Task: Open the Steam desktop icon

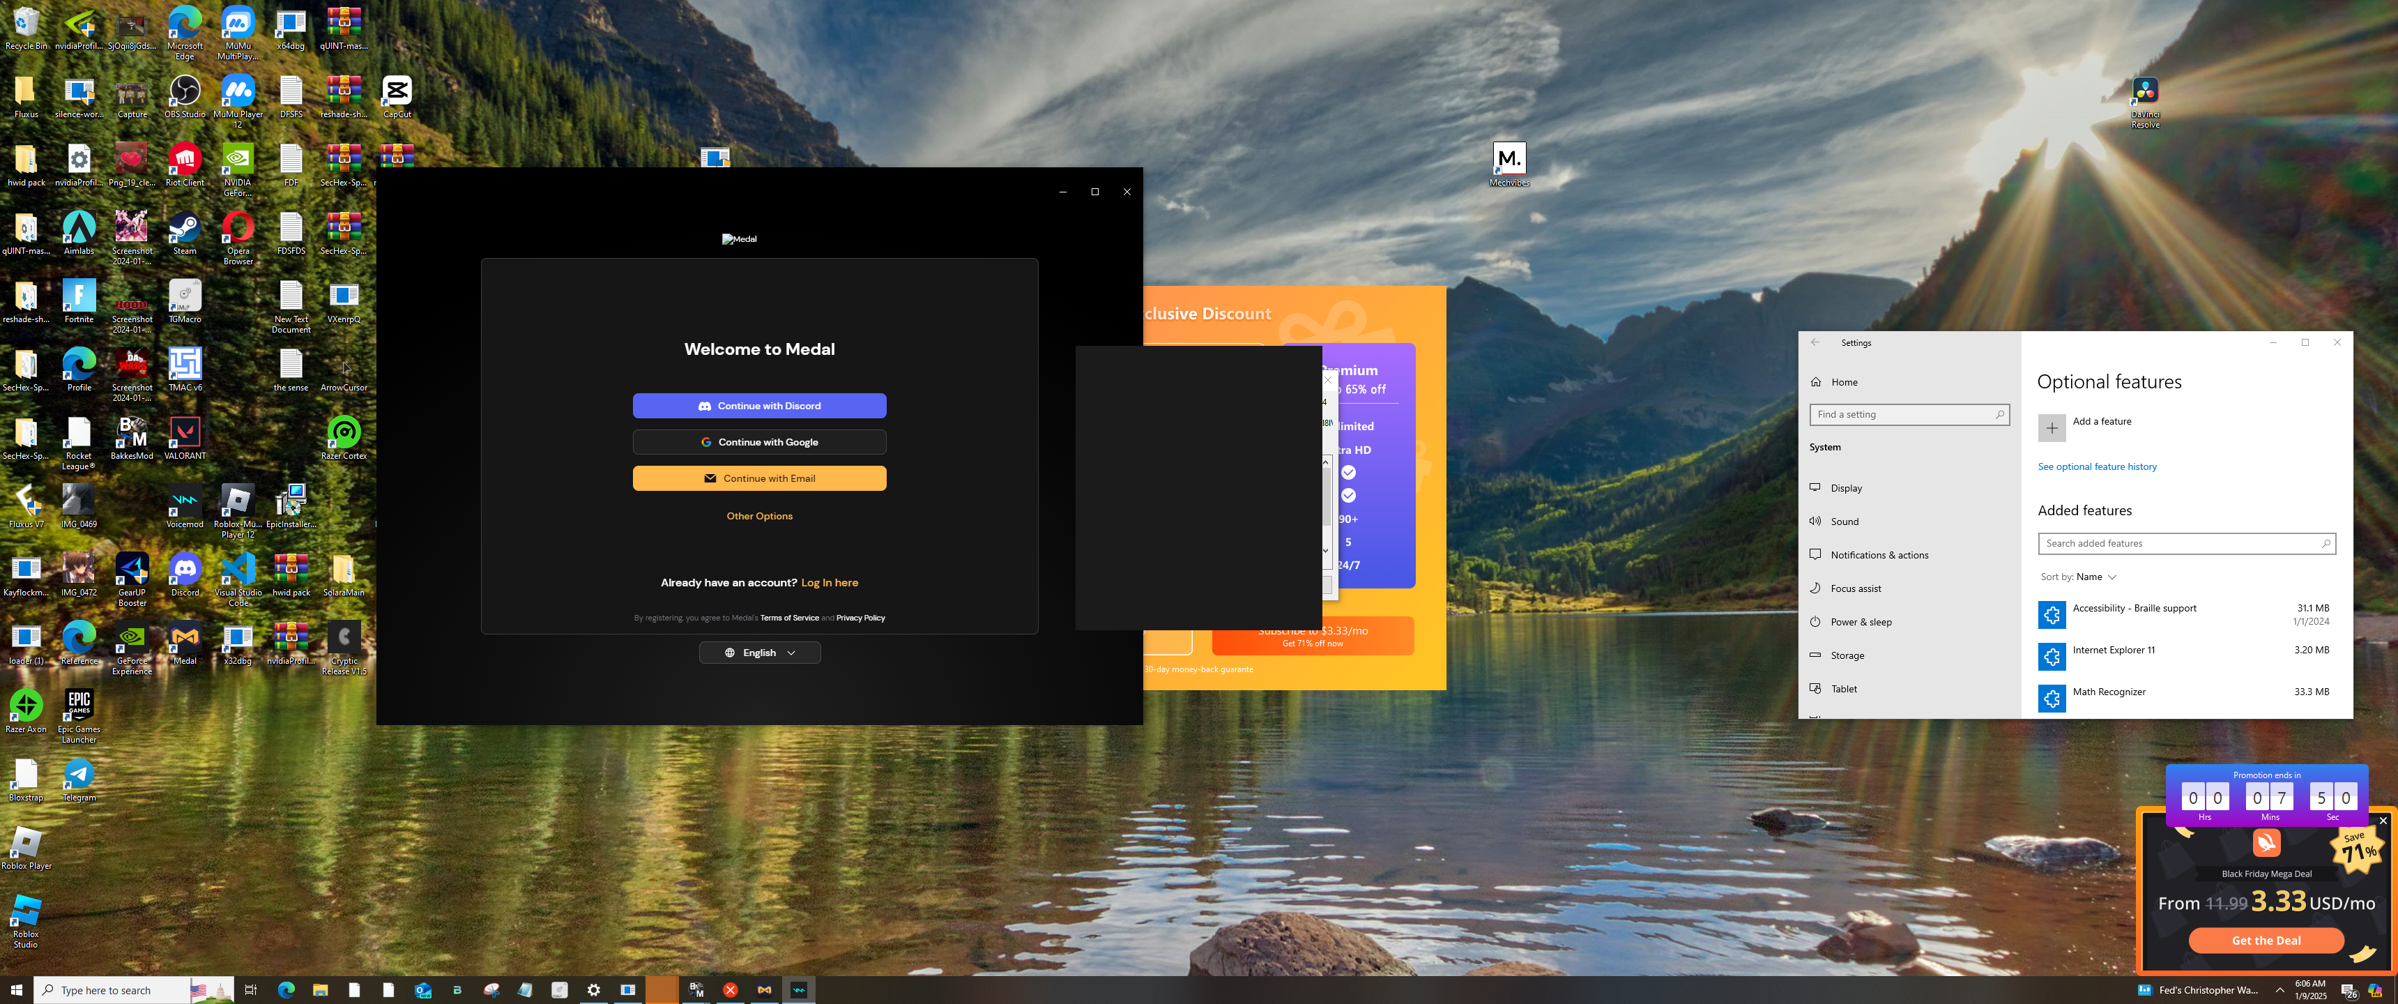Action: coord(184,228)
